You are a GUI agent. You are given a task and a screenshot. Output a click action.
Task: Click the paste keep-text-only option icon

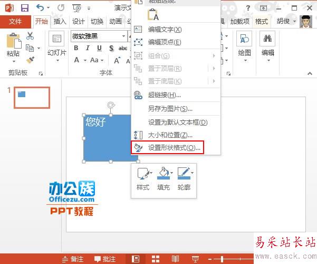coord(153,14)
